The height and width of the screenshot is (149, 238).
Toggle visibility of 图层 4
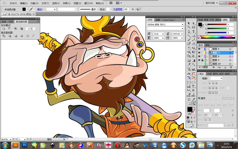tap(199, 49)
